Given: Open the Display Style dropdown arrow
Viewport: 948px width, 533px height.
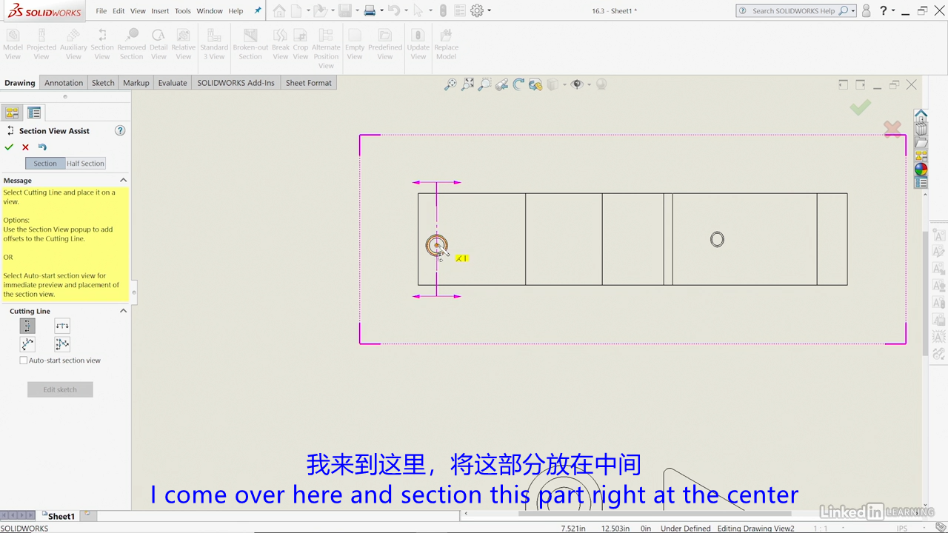Looking at the screenshot, I should click(x=564, y=85).
